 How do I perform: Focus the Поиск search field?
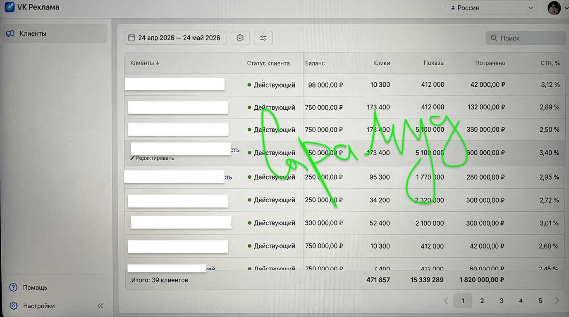tap(526, 38)
